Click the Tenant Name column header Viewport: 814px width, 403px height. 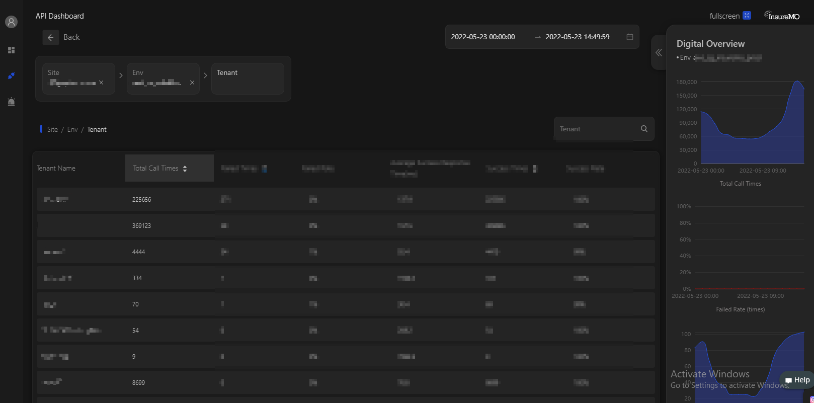coord(56,168)
